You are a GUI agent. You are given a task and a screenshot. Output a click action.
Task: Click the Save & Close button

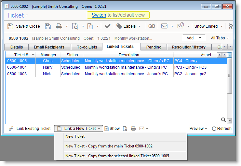coord(24,26)
